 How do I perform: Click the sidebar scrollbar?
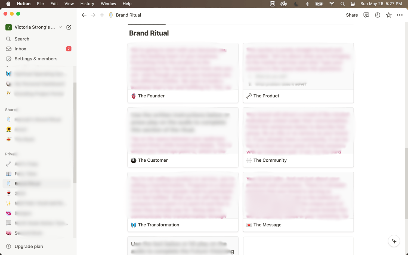click(75, 133)
